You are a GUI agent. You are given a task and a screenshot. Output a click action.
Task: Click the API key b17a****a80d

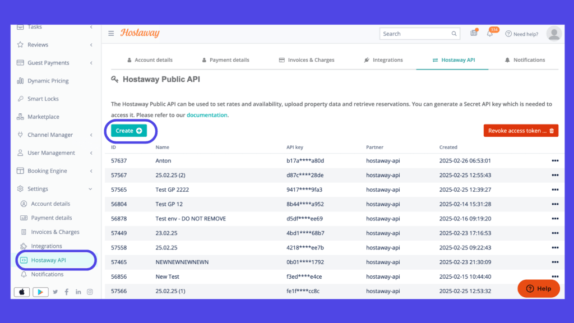pos(305,161)
